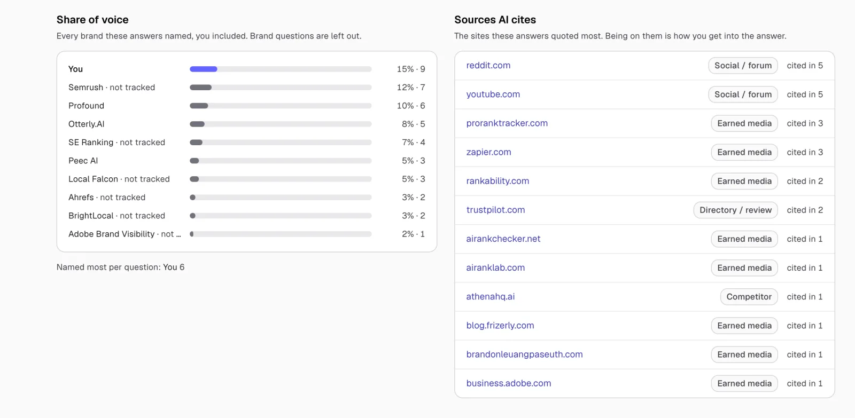Select "Semrush · not tracked" label
The image size is (855, 418).
(x=112, y=87)
